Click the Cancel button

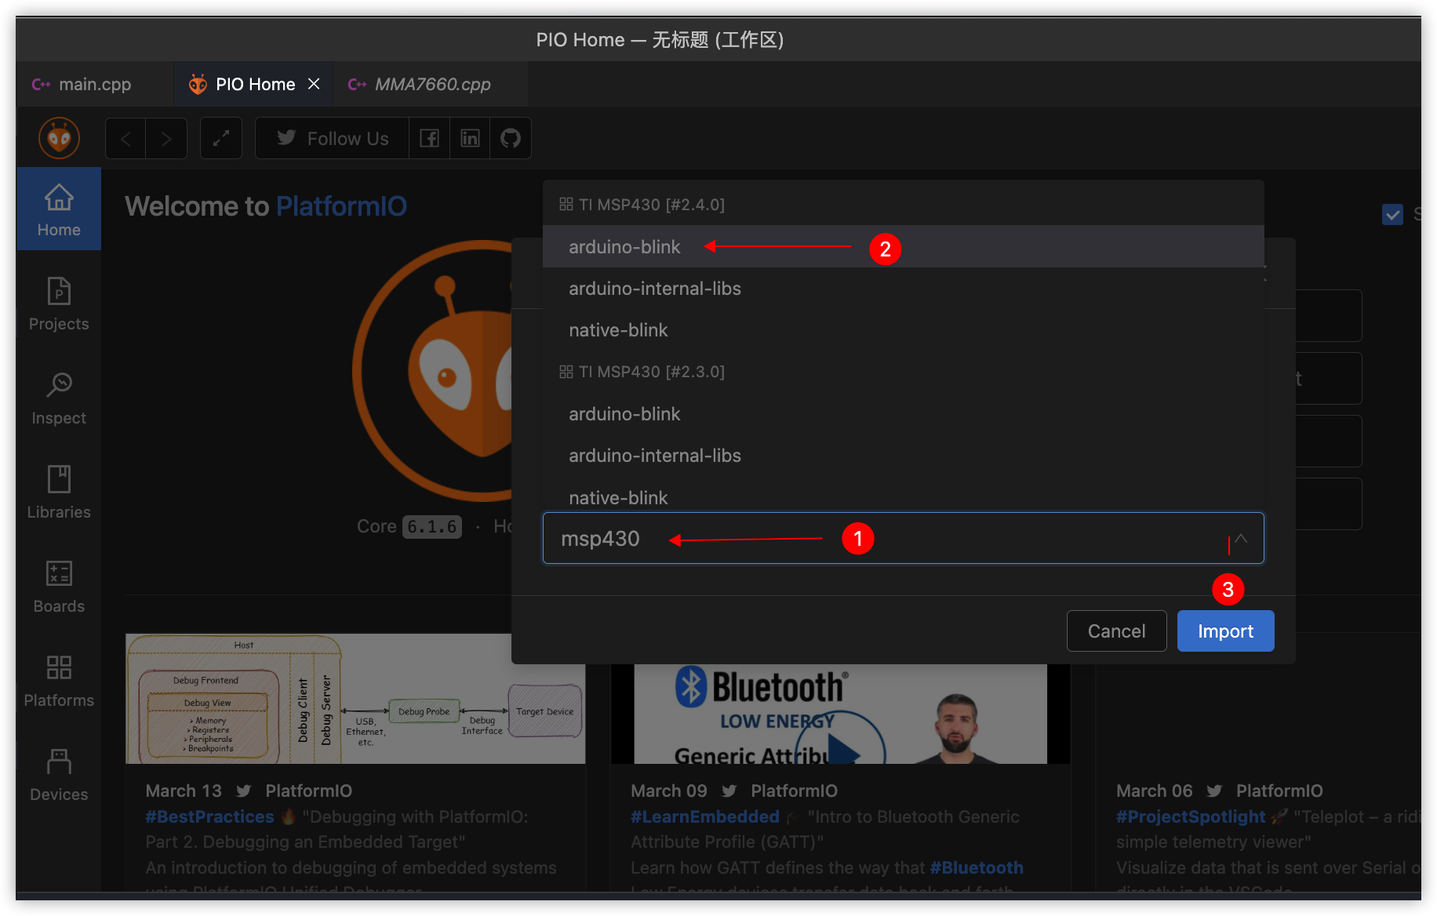(1117, 631)
